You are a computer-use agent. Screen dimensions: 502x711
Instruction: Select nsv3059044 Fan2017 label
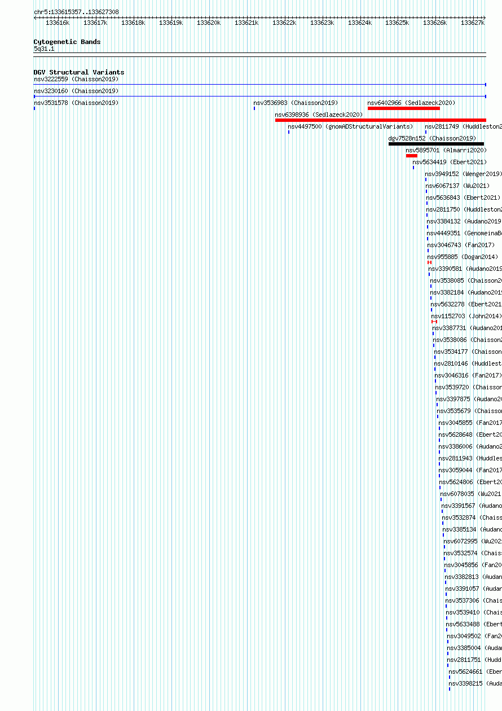tap(470, 470)
